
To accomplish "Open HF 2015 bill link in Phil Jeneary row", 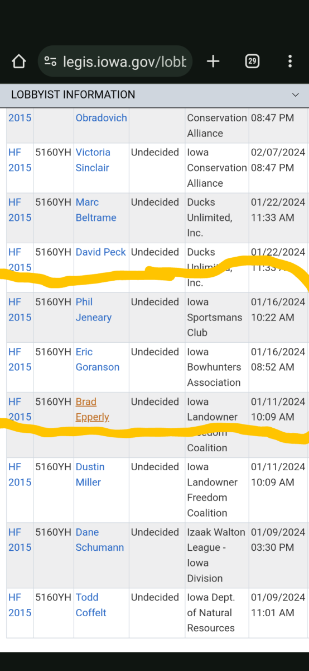I will 20,310.
